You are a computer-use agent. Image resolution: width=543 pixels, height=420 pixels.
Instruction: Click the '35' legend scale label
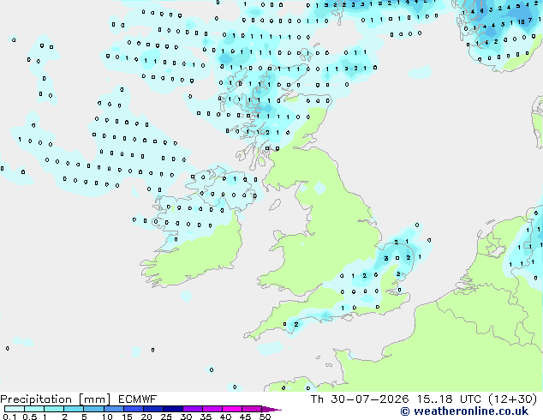[206, 417]
